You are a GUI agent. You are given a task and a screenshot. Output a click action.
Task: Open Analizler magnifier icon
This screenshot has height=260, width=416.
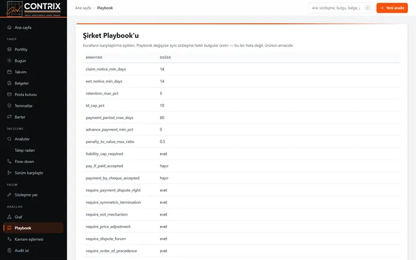click(x=9, y=139)
